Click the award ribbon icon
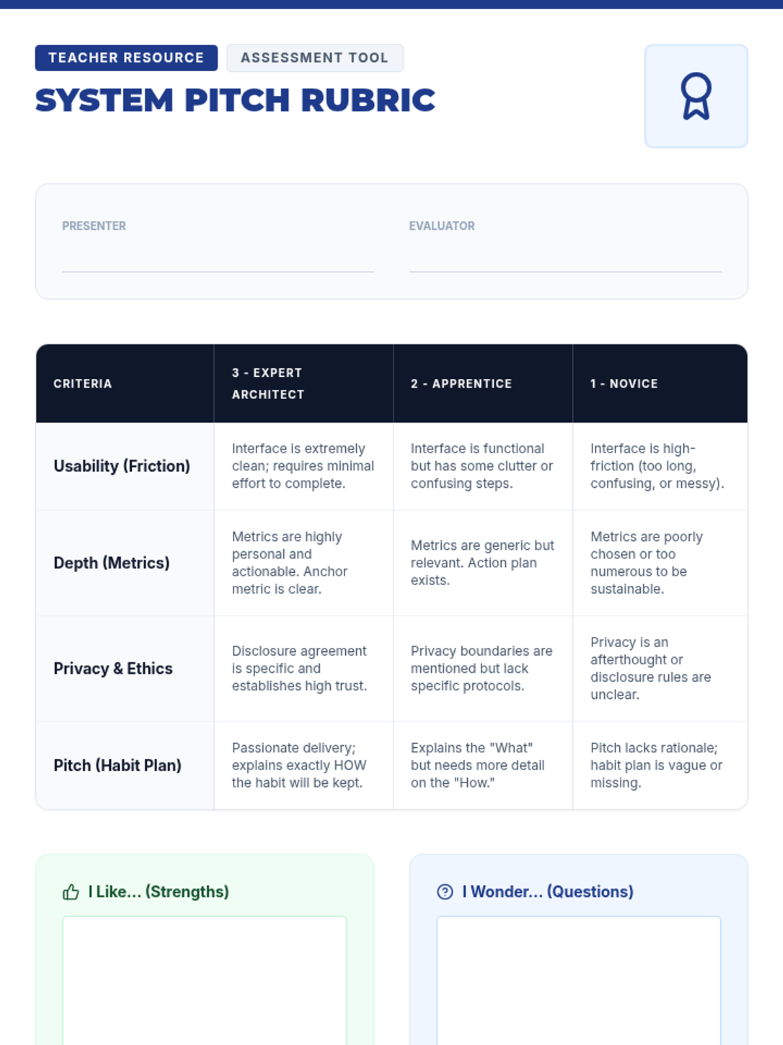The height and width of the screenshot is (1045, 783). coord(696,96)
